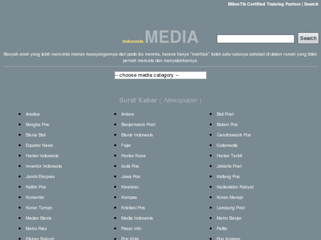Open the Metro Banjar link
321x240 pixels.
(229, 218)
